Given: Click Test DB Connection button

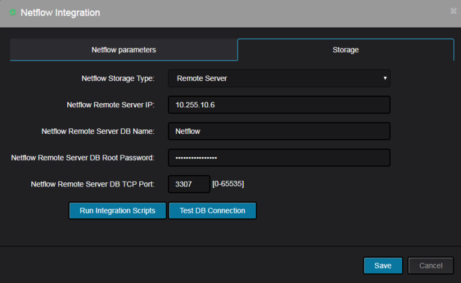Looking at the screenshot, I should pos(212,210).
